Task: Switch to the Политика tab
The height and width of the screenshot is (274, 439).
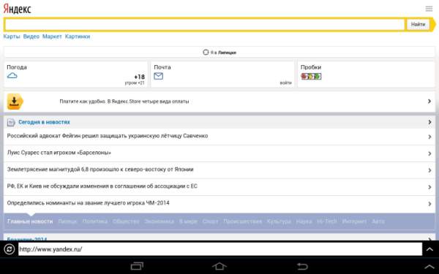Action: 95,221
